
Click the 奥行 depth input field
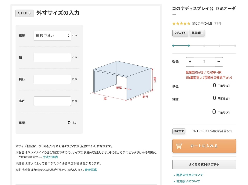tap(52, 79)
